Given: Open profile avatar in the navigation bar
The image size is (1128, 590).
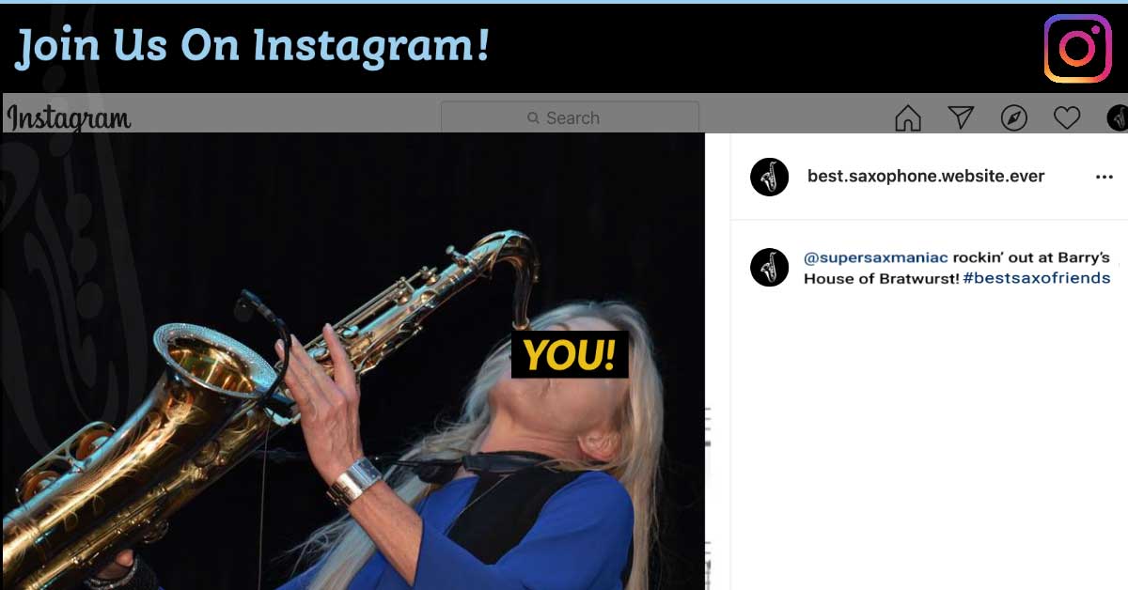Looking at the screenshot, I should 1117,117.
